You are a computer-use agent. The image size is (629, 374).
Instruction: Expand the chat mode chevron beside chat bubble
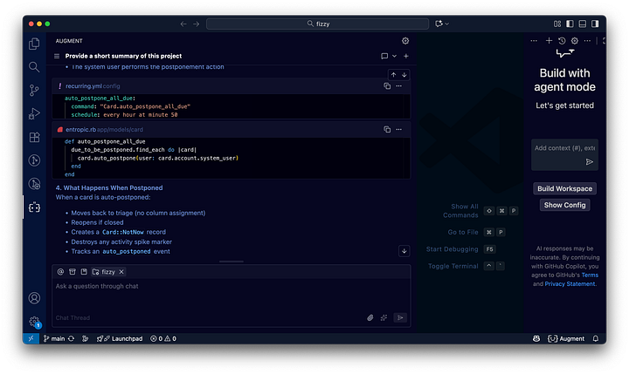tap(394, 56)
